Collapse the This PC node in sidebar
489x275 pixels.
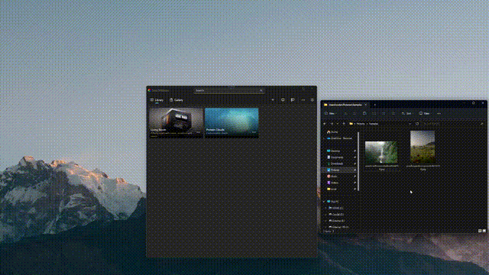[324, 202]
